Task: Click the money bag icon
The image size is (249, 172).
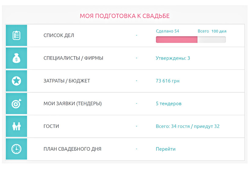Action: [16, 58]
